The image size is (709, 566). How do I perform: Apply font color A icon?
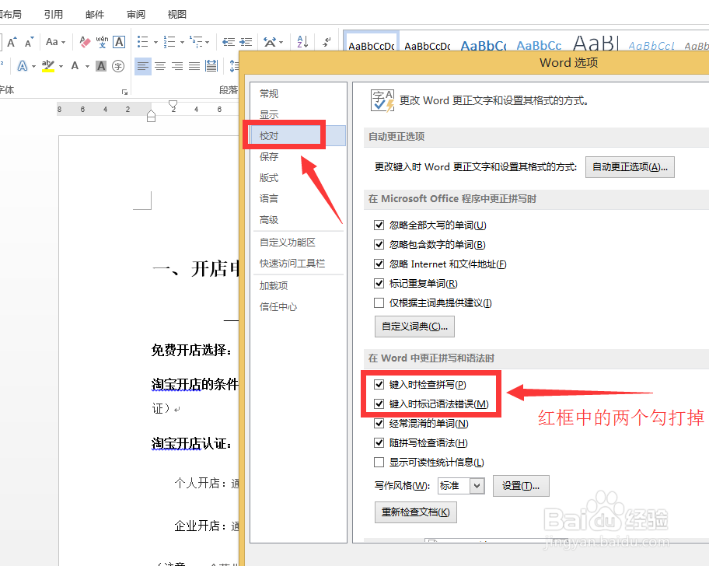[x=75, y=66]
